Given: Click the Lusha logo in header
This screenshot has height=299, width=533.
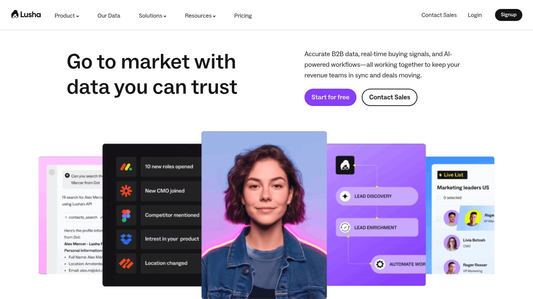Looking at the screenshot, I should pos(26,15).
